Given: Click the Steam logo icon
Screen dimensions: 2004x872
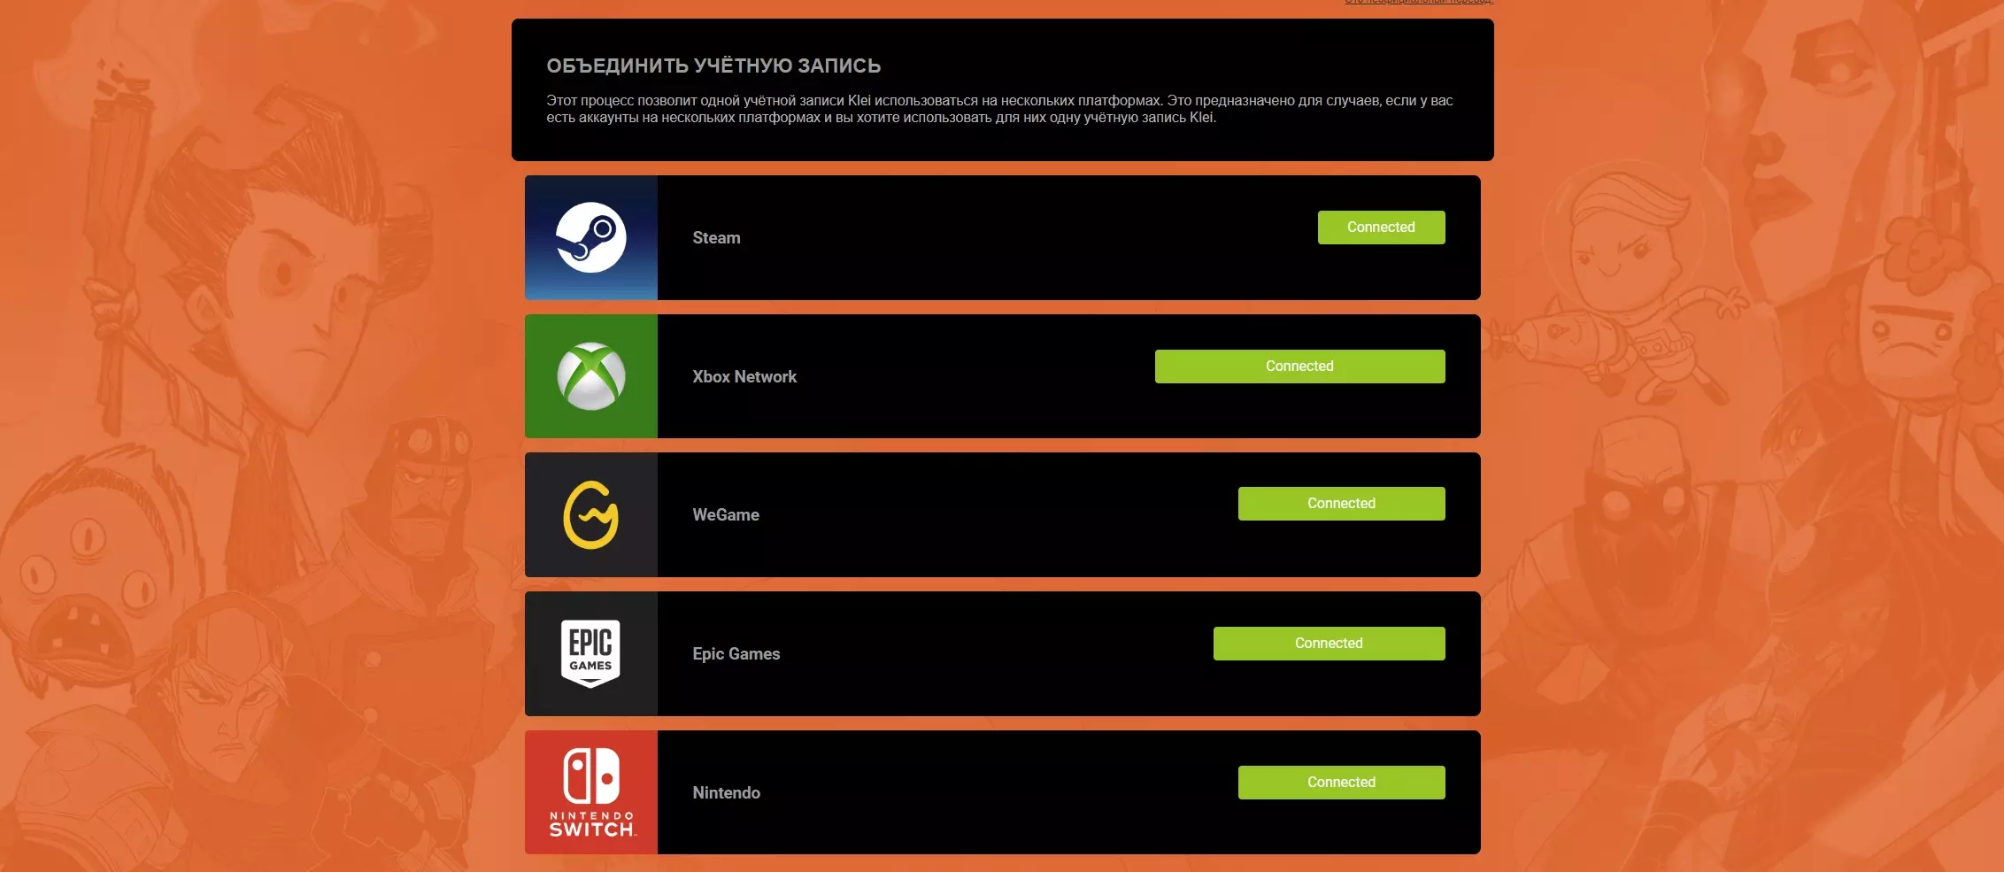Looking at the screenshot, I should pyautogui.click(x=591, y=237).
